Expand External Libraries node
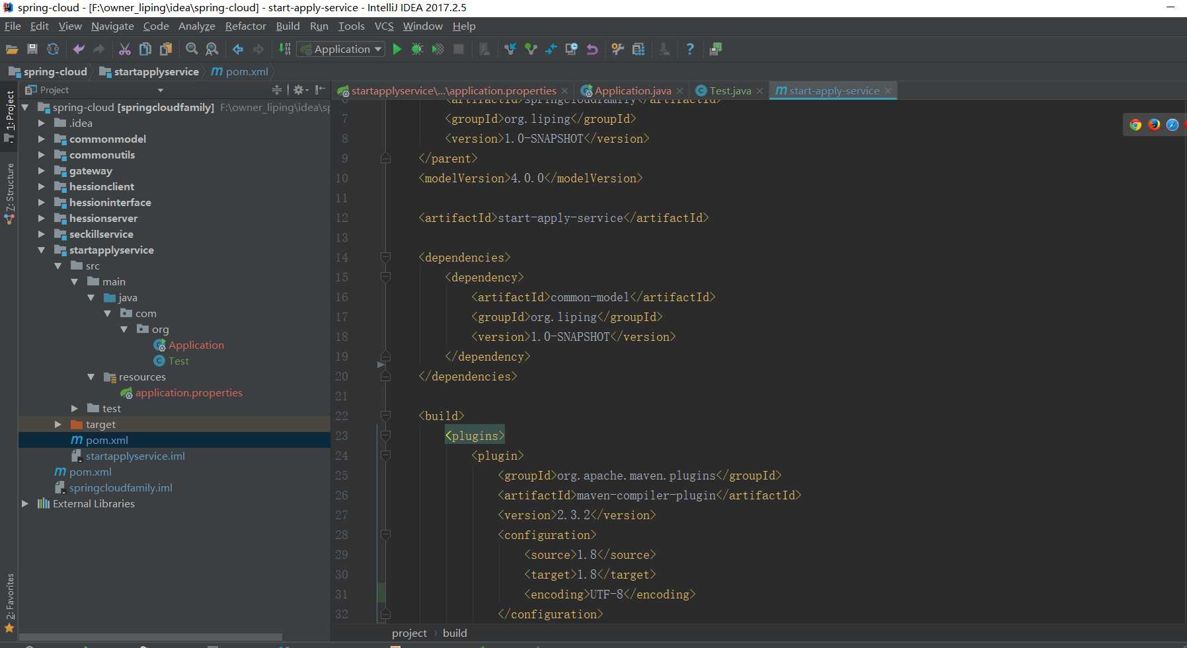Image resolution: width=1187 pixels, height=648 pixels. (x=24, y=503)
